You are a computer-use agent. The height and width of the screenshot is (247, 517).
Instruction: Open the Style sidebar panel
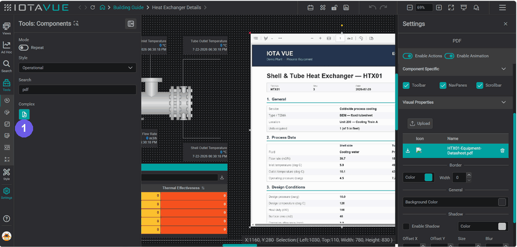[7, 174]
